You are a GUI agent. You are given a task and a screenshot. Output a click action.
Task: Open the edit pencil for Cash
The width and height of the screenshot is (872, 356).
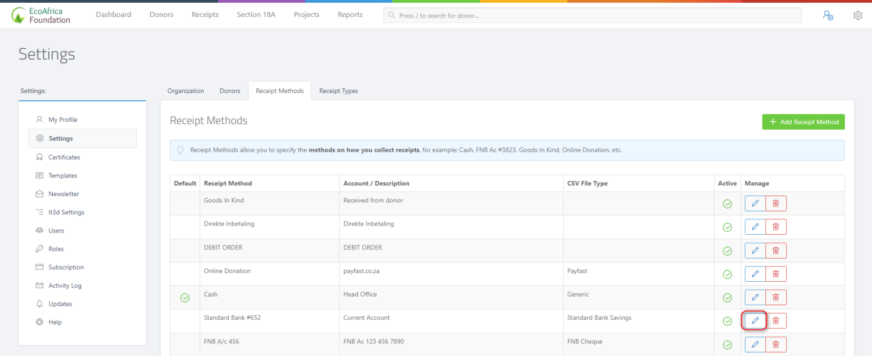point(754,297)
